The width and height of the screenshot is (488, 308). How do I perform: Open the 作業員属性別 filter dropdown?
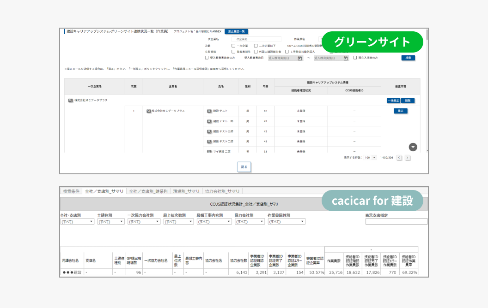(287, 222)
